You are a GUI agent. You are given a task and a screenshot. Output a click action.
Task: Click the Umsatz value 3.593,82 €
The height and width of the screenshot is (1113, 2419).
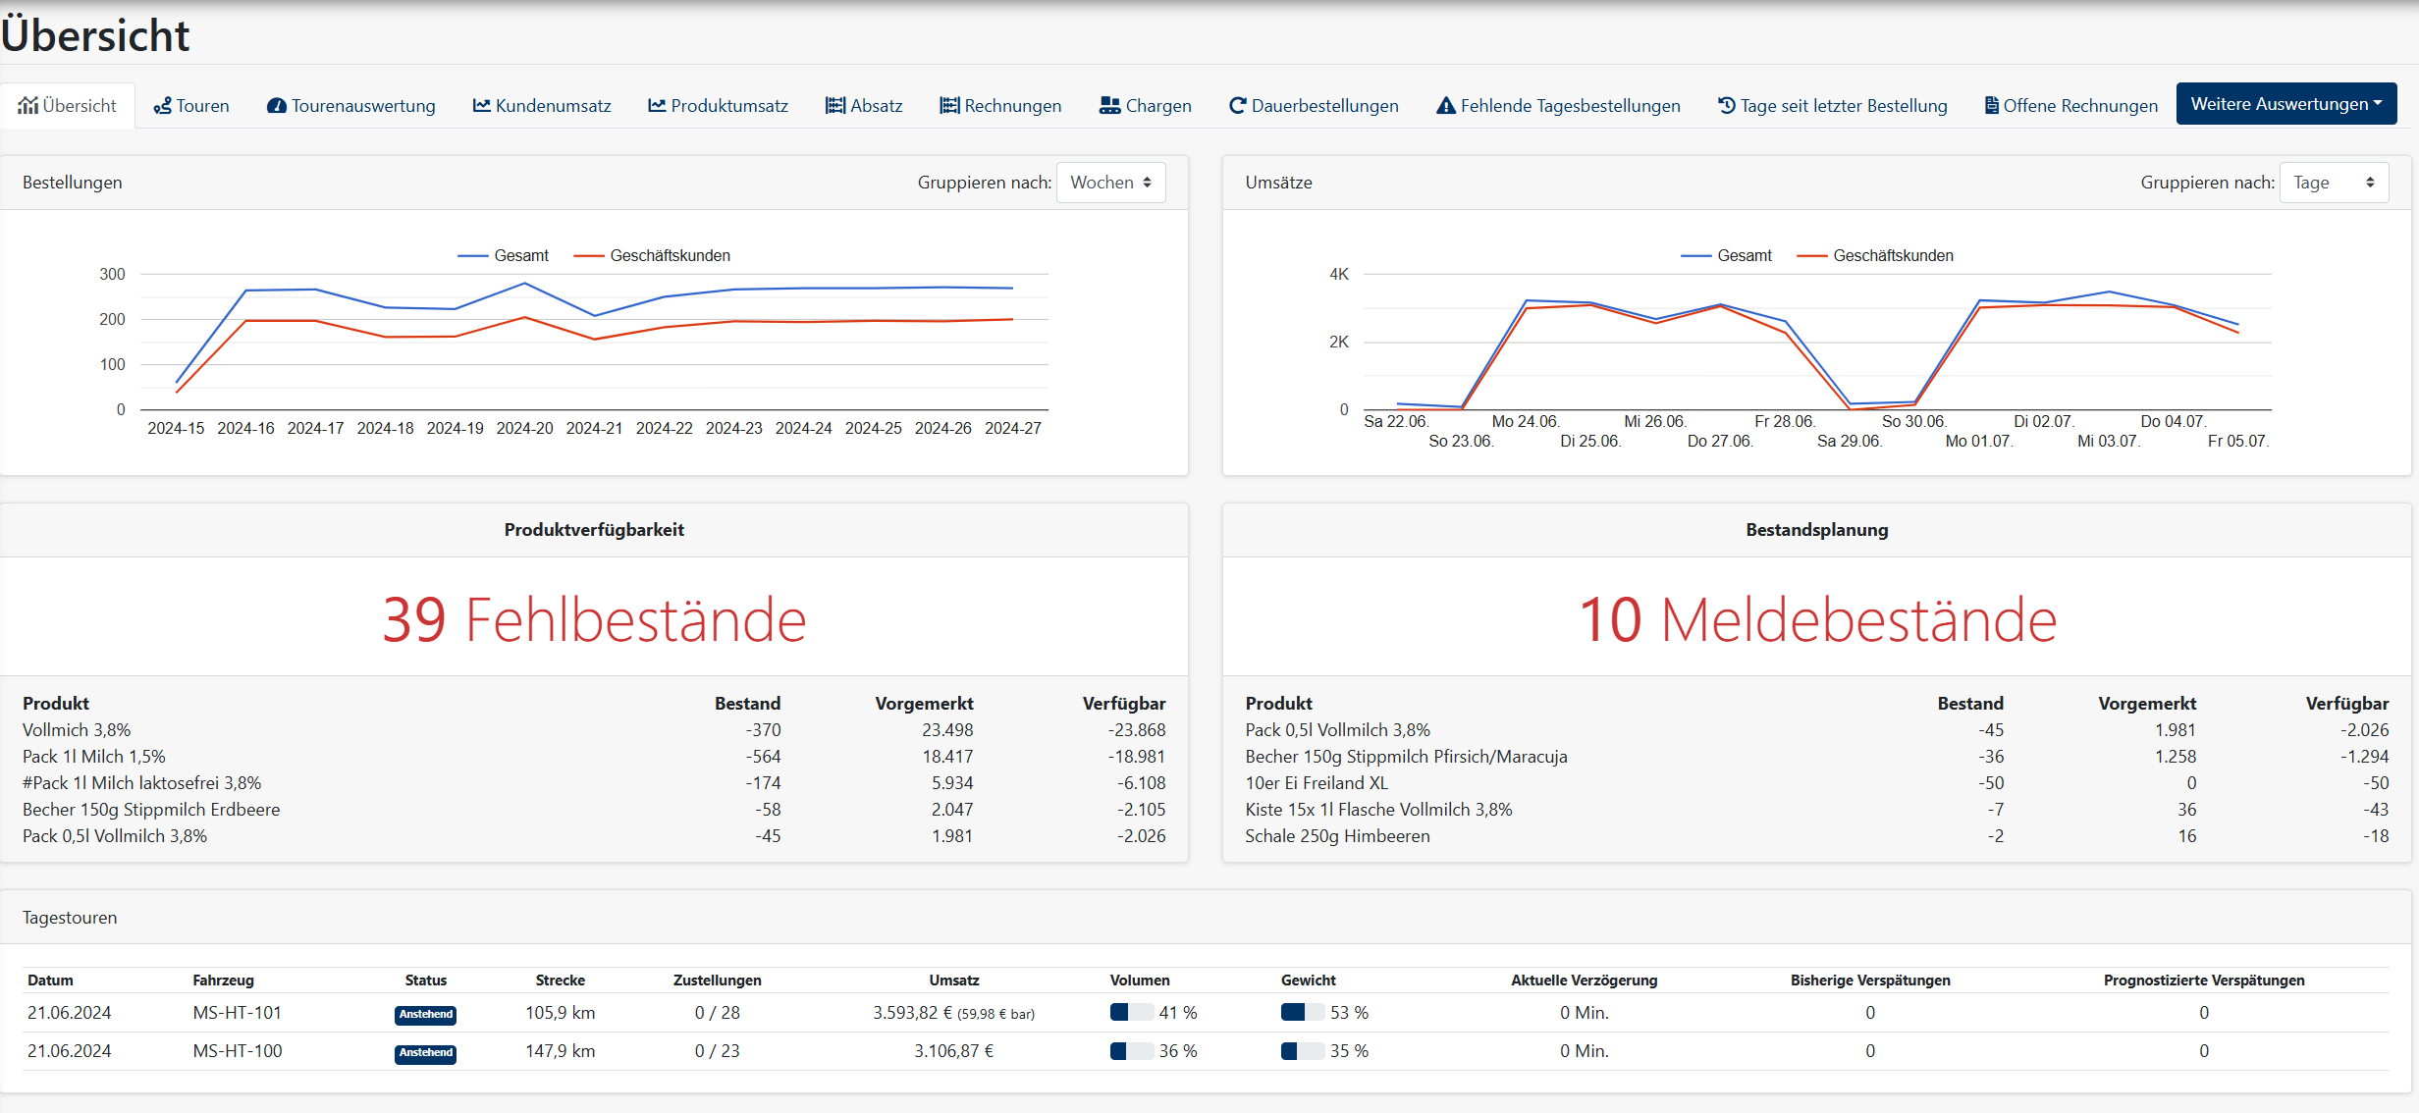coord(912,1013)
